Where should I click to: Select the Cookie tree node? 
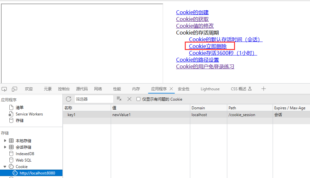(22, 166)
